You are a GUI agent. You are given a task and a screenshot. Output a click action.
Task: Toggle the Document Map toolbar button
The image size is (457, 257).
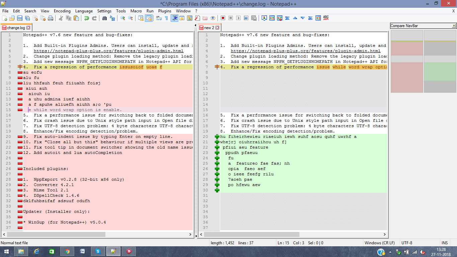pyautogui.click(x=190, y=18)
